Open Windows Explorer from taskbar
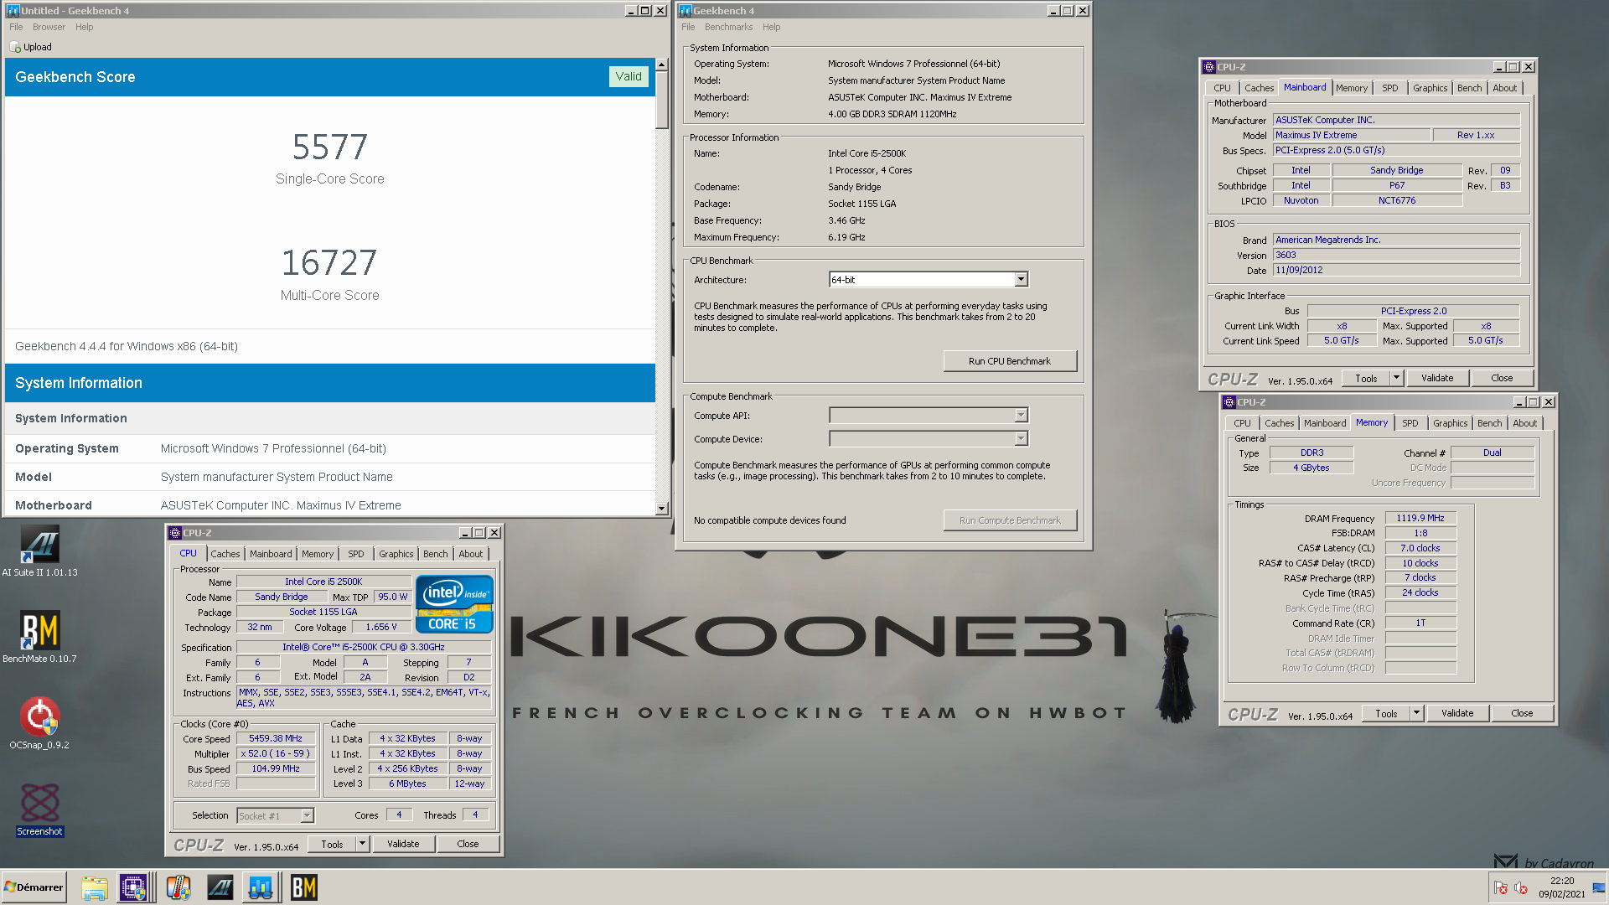Screen dimensions: 1609x905 click(x=94, y=887)
